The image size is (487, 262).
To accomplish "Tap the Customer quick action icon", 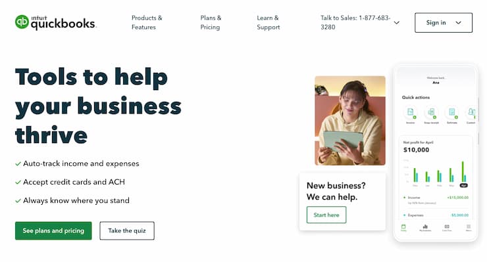I will 471,112.
